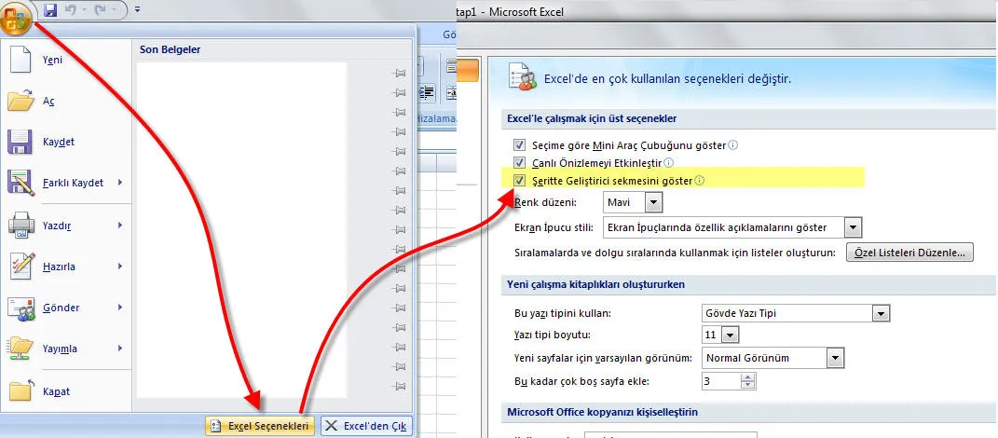Open the Gövde Yazı Tipi font dropdown
998x438 pixels.
880,313
